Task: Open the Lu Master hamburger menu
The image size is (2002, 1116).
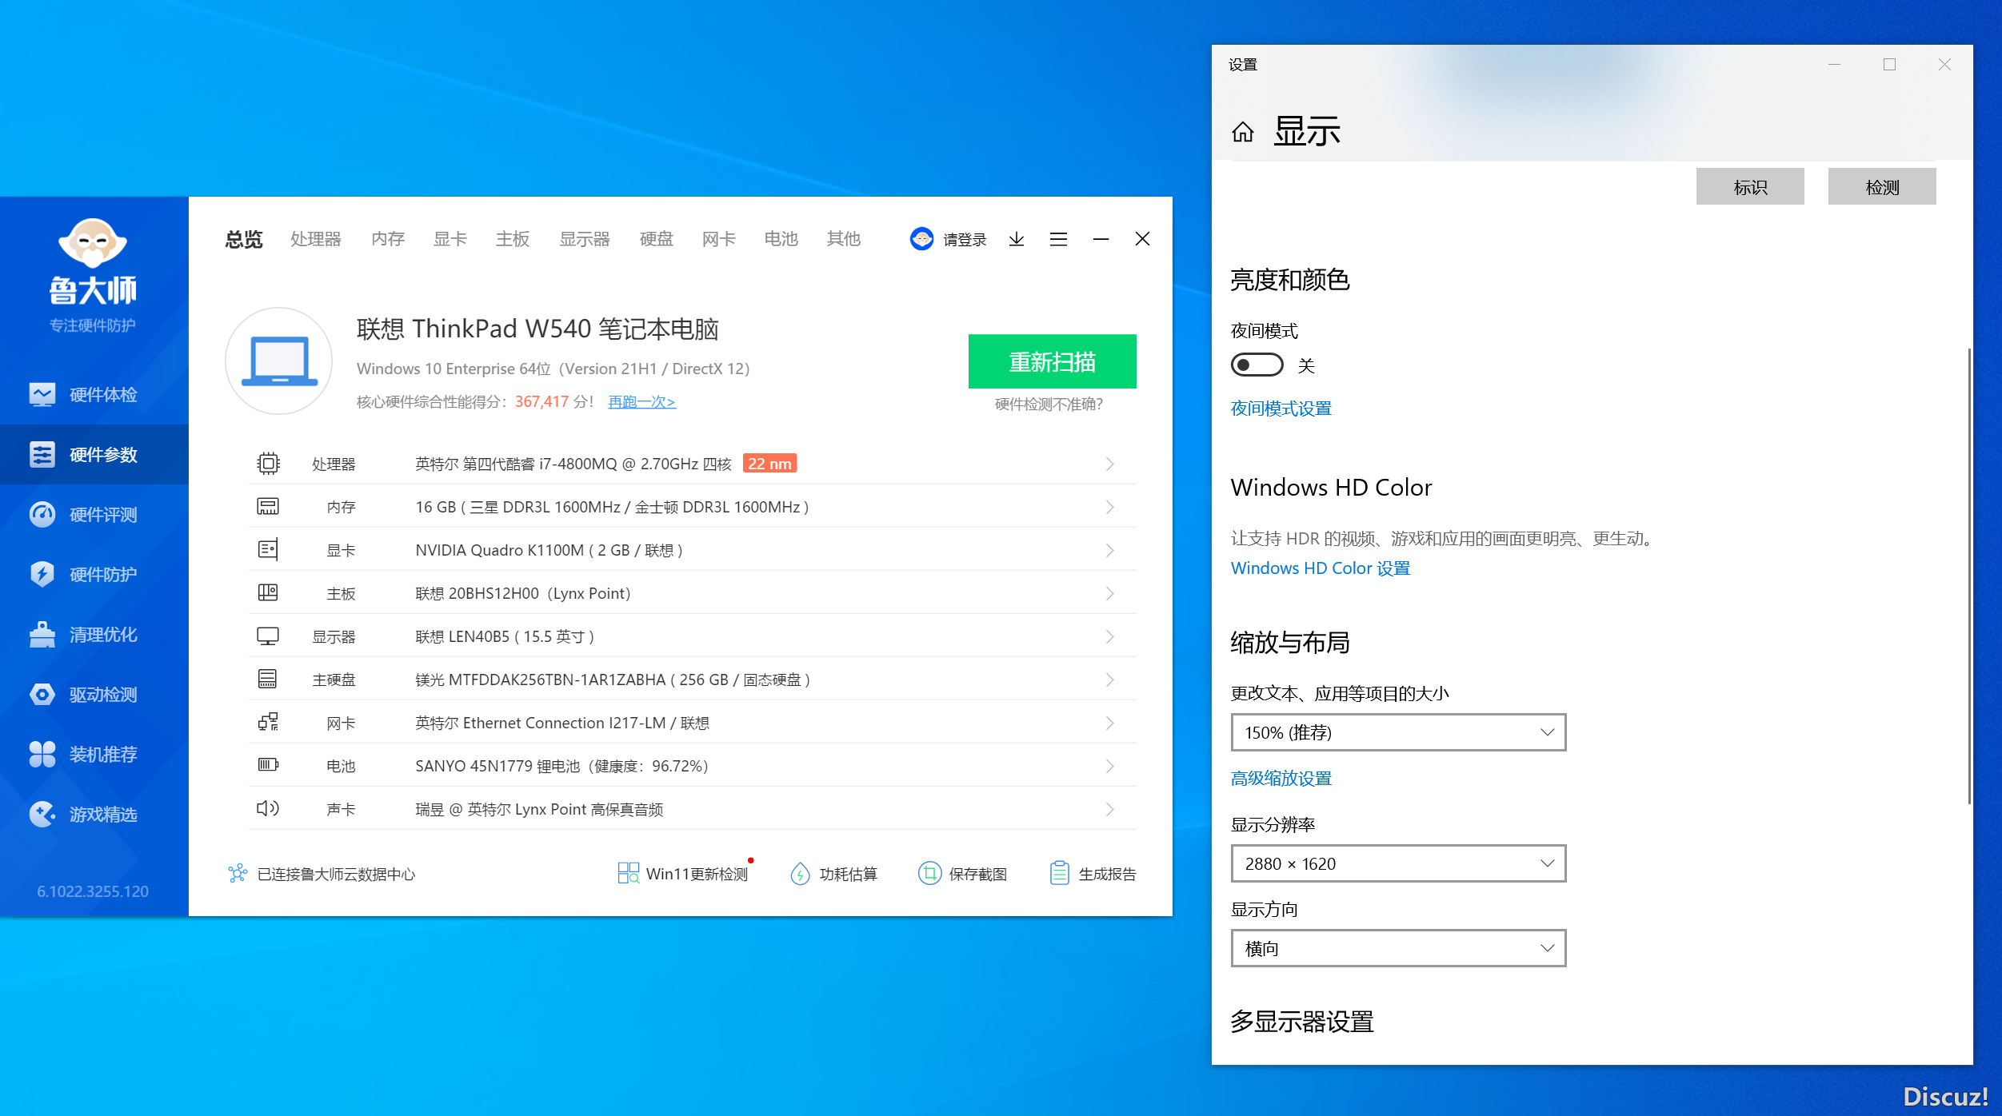Action: 1058,239
